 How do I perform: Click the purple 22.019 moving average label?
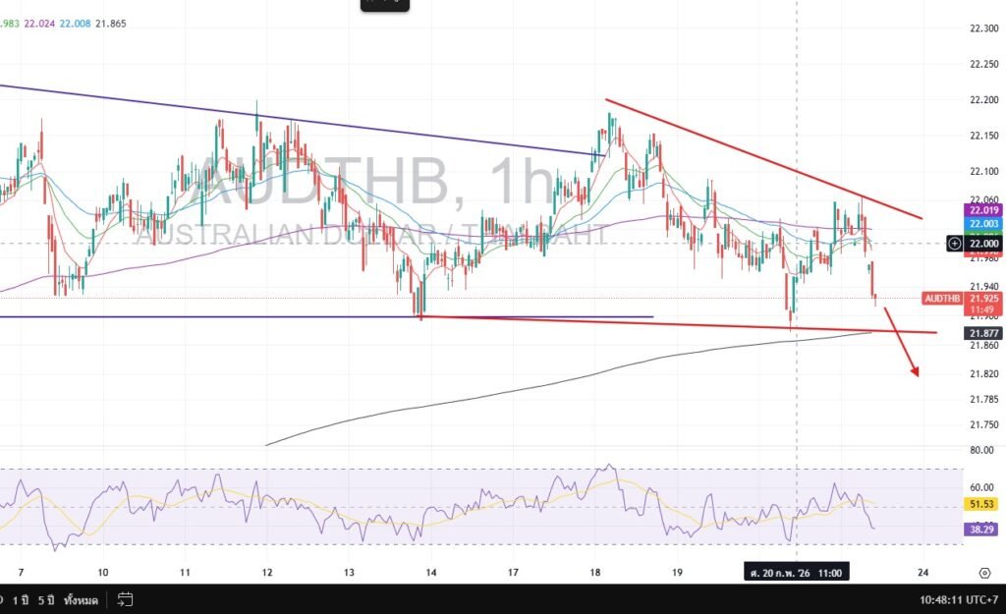[983, 210]
